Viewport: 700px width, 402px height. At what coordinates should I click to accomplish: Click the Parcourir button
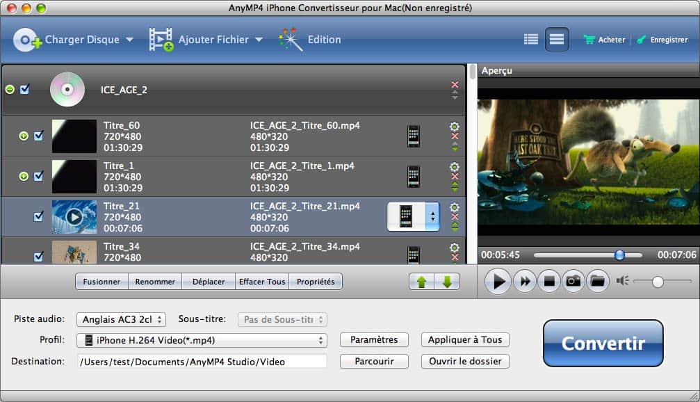click(x=374, y=362)
